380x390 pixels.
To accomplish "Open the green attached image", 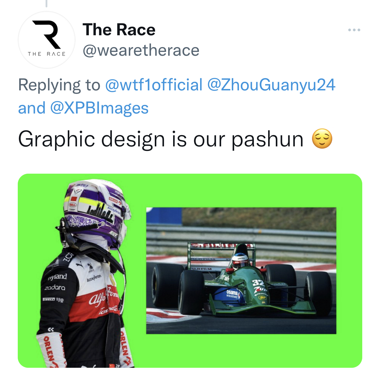I will click(x=190, y=271).
